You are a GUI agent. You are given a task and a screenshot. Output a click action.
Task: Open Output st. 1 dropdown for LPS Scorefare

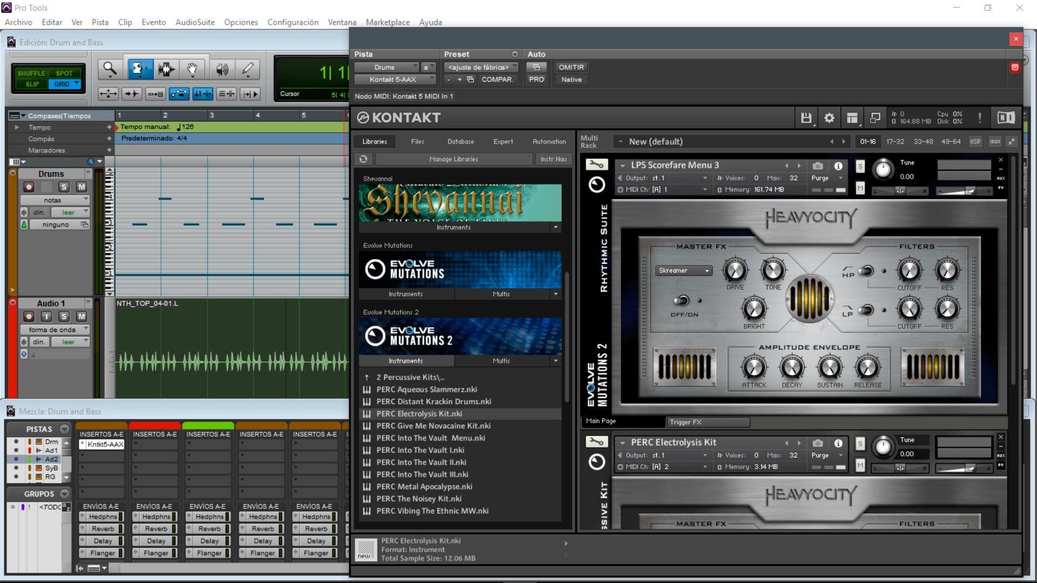(662, 178)
